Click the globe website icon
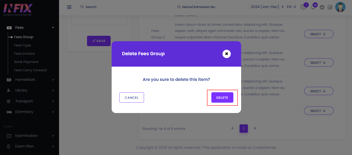Image resolution: width=352 pixels, height=155 pixels. (322, 7)
